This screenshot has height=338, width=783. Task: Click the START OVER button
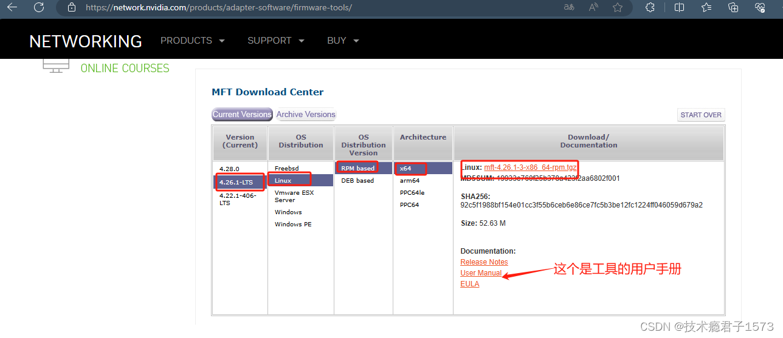pyautogui.click(x=701, y=115)
